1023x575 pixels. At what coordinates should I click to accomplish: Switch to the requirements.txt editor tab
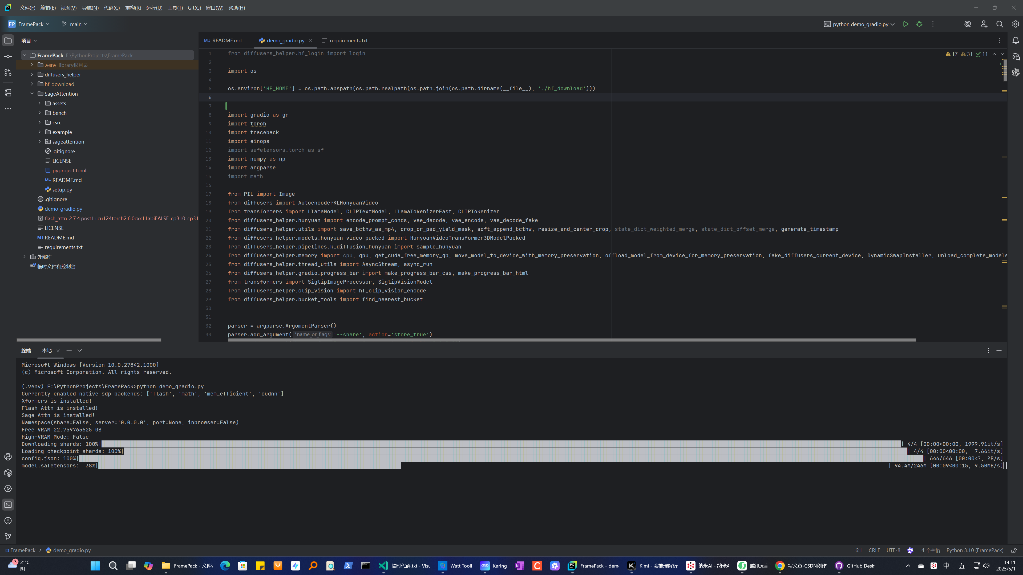pos(348,40)
